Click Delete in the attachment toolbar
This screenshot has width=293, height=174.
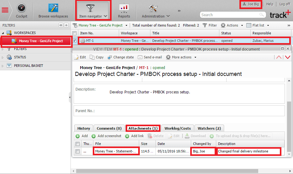click(x=155, y=136)
